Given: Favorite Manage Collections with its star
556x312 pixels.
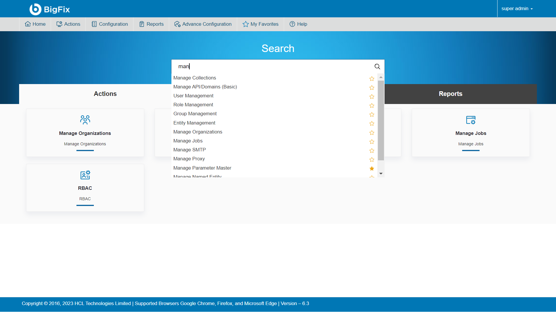Looking at the screenshot, I should tap(372, 79).
